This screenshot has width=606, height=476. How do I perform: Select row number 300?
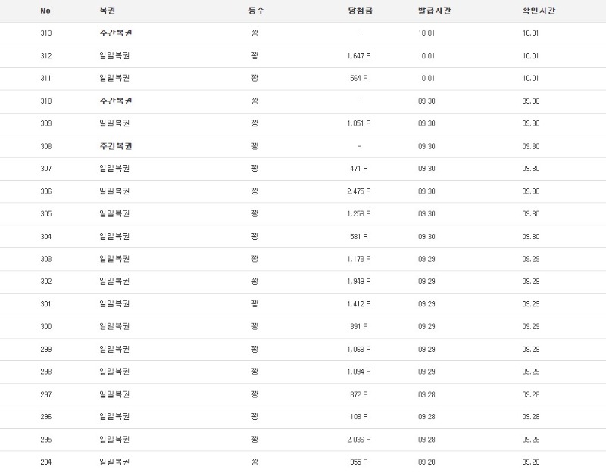(x=46, y=326)
